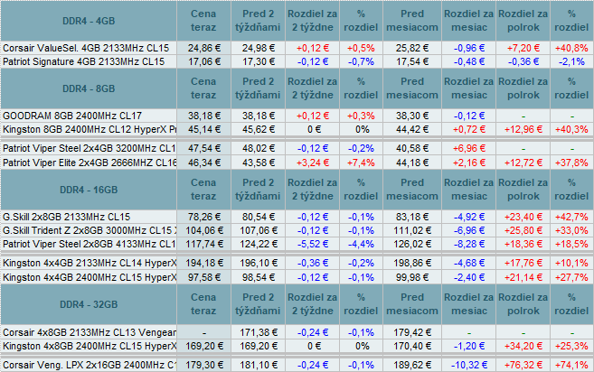
Task: Select the +7,4% percent difference
Action: pyautogui.click(x=361, y=163)
